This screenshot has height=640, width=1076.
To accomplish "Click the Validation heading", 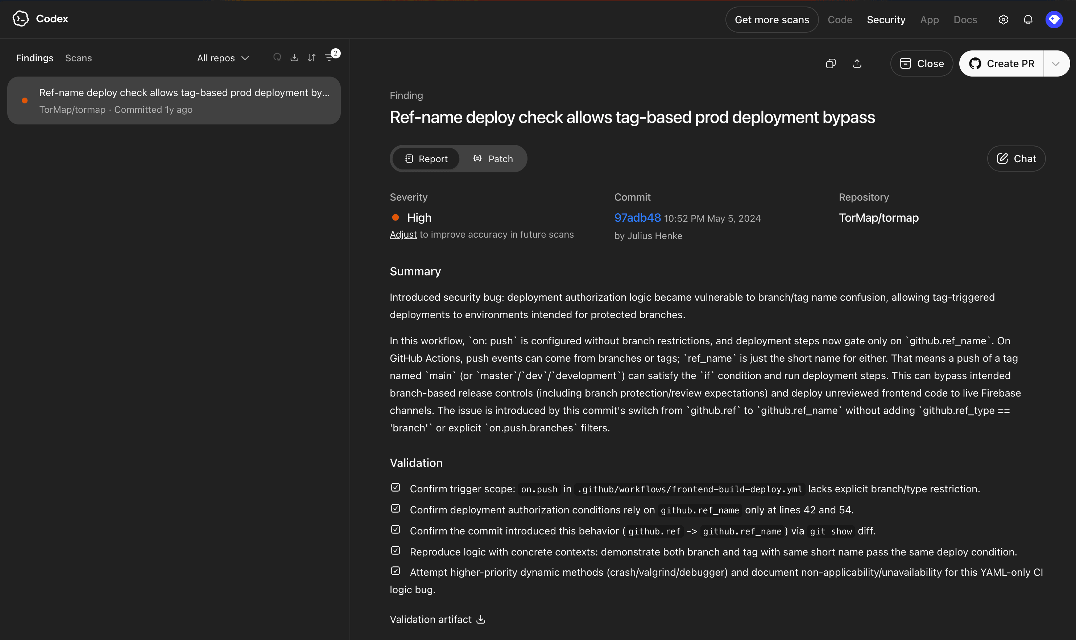I will click(x=416, y=463).
